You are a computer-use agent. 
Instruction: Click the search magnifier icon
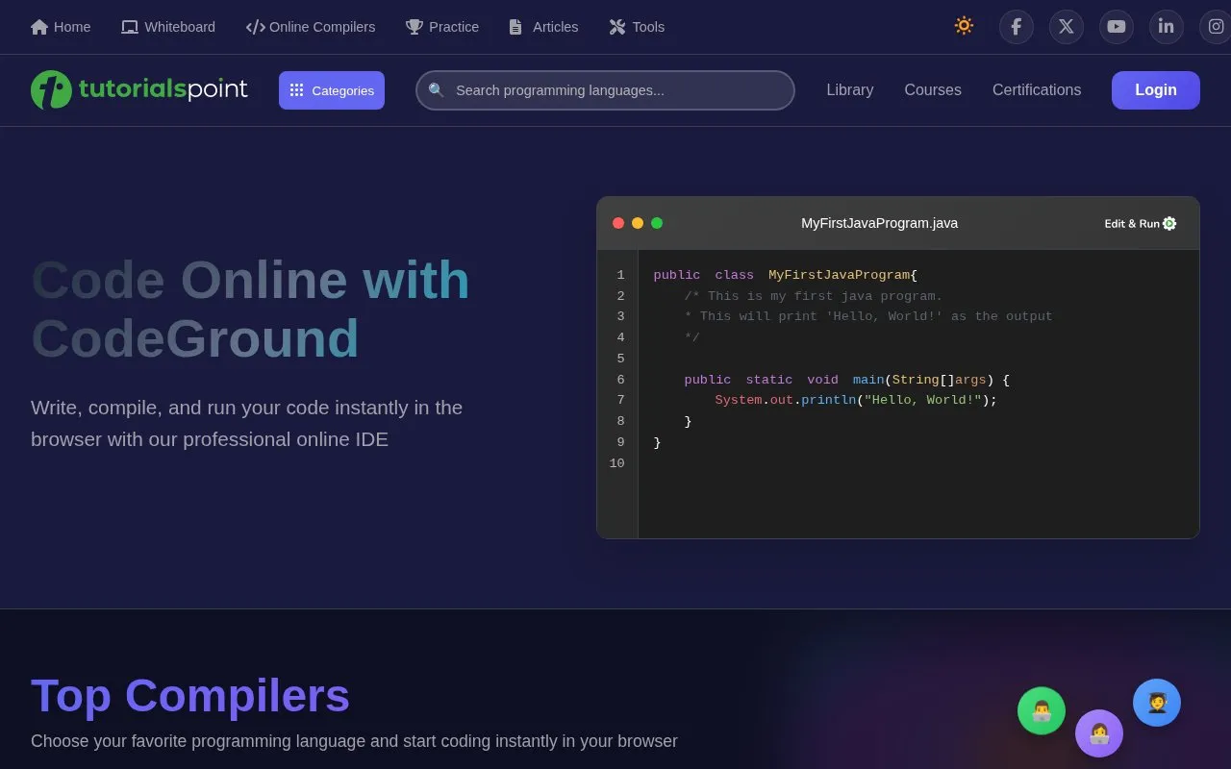point(437,90)
